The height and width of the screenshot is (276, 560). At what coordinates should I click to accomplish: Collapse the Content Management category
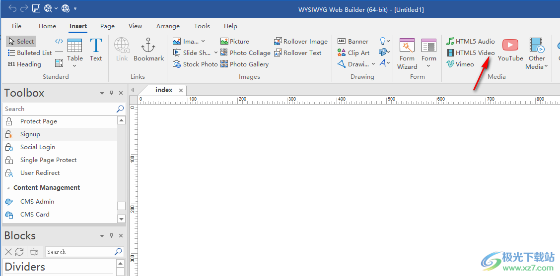pyautogui.click(x=8, y=188)
